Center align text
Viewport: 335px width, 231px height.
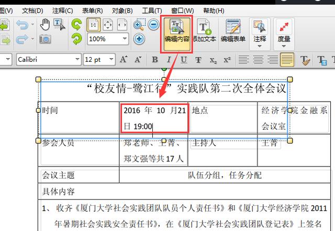(x=258, y=60)
